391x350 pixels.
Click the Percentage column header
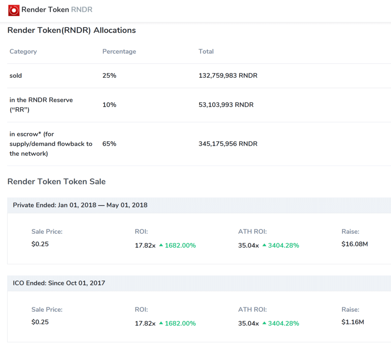click(119, 52)
